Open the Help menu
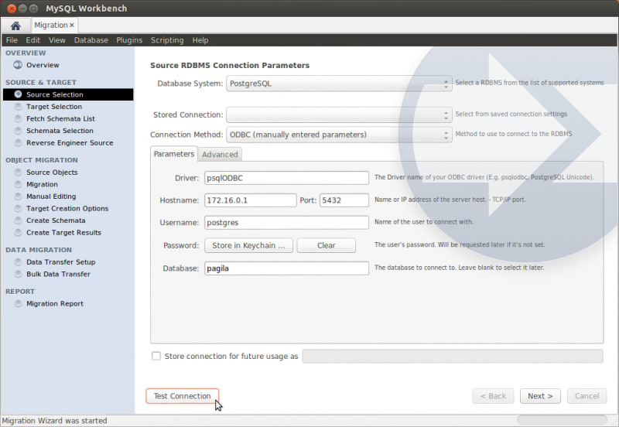619x427 pixels. click(x=200, y=40)
